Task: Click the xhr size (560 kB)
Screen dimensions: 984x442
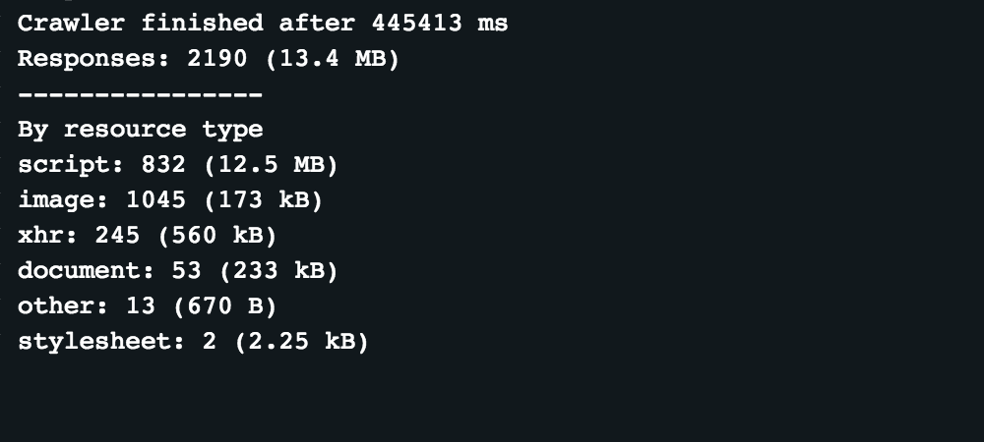Action: coord(217,236)
